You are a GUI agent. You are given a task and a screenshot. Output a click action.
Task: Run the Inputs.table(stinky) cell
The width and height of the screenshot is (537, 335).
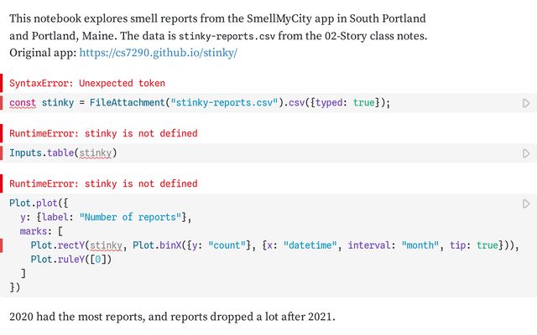point(526,153)
